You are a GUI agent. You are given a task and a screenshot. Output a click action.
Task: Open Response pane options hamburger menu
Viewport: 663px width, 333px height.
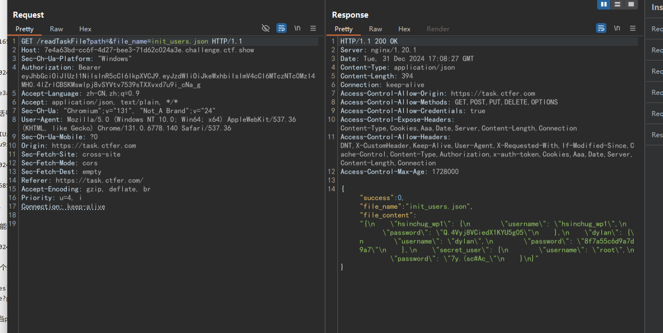pyautogui.click(x=633, y=28)
